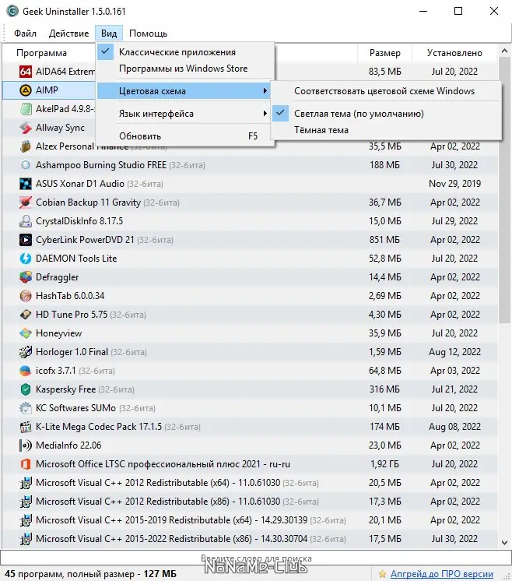
Task: Click the Kaspersky Free shield icon
Action: 26,389
